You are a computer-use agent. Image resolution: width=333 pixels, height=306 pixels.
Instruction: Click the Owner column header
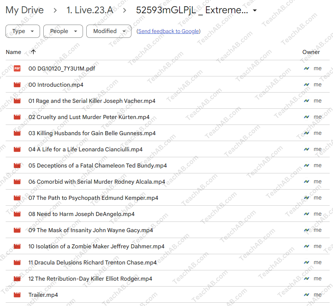pyautogui.click(x=311, y=52)
